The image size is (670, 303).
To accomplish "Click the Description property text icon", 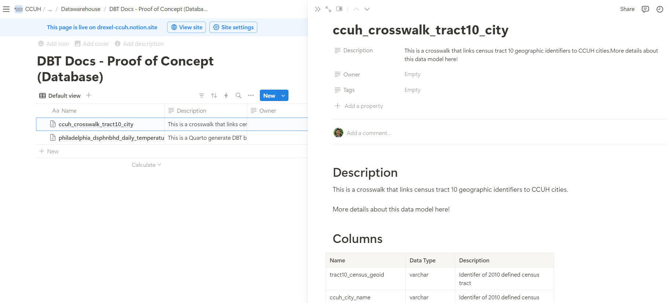I will (x=338, y=50).
